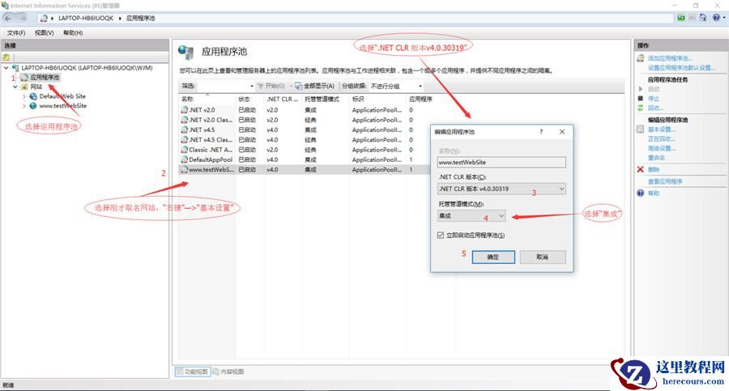Click the www.testWebSite globe icon in tree
The width and height of the screenshot is (729, 391).
33,106
